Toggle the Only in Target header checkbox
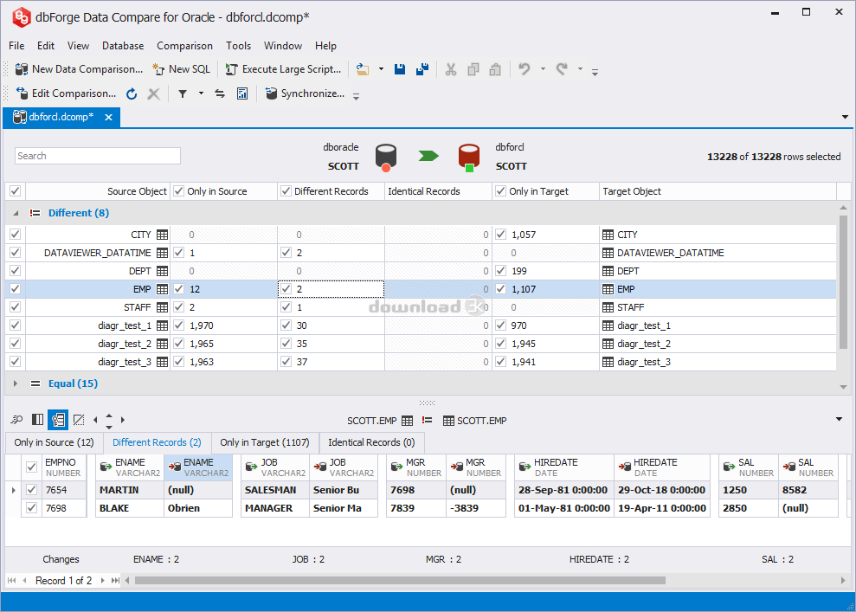Viewport: 856px width, 612px height. [x=500, y=191]
